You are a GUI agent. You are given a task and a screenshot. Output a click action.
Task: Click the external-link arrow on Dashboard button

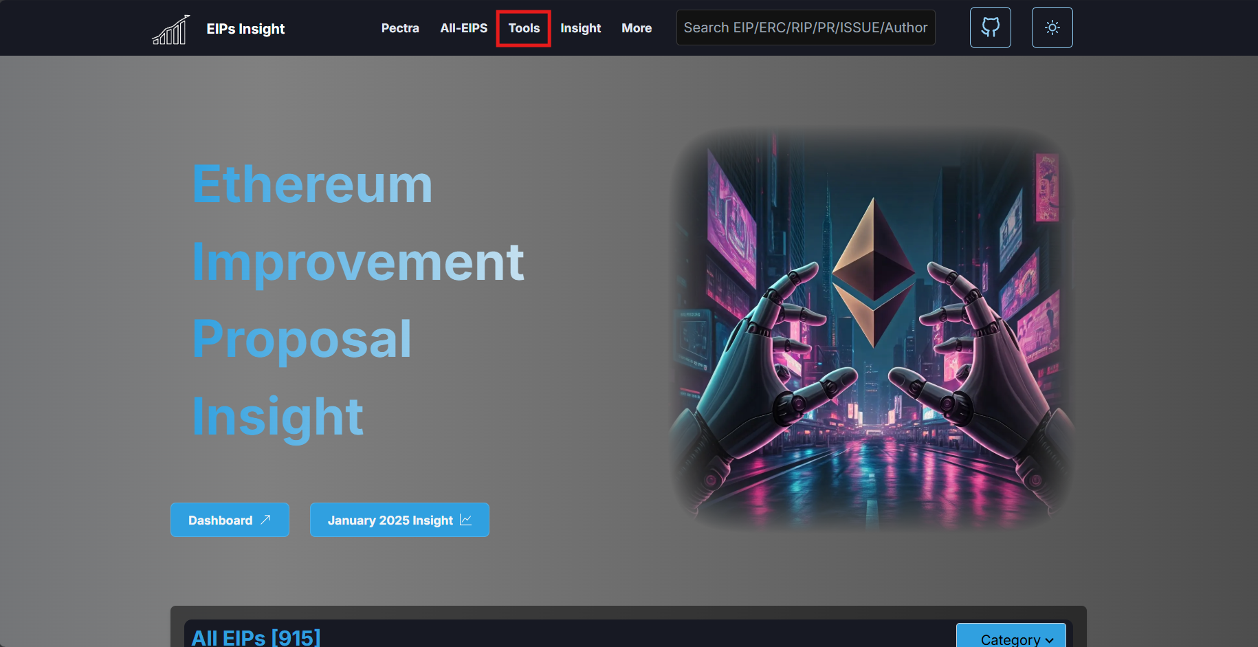[x=267, y=520]
